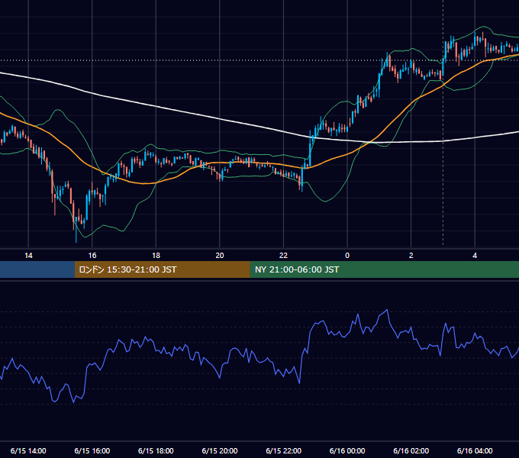The width and height of the screenshot is (519, 458).
Task: Click the 6/16 00:00 date label
Action: pos(347,450)
